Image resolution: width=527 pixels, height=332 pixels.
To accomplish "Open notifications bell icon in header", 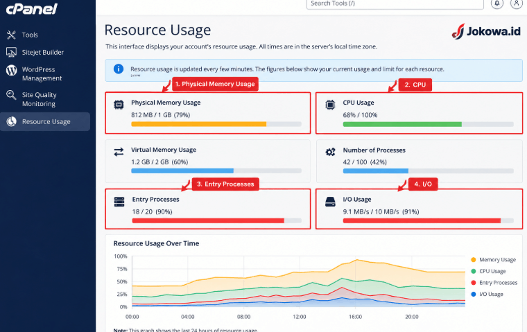I will tap(496, 3).
